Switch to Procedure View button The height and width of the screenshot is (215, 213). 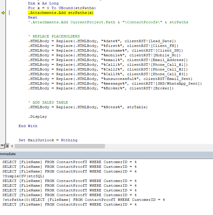pos(2,146)
